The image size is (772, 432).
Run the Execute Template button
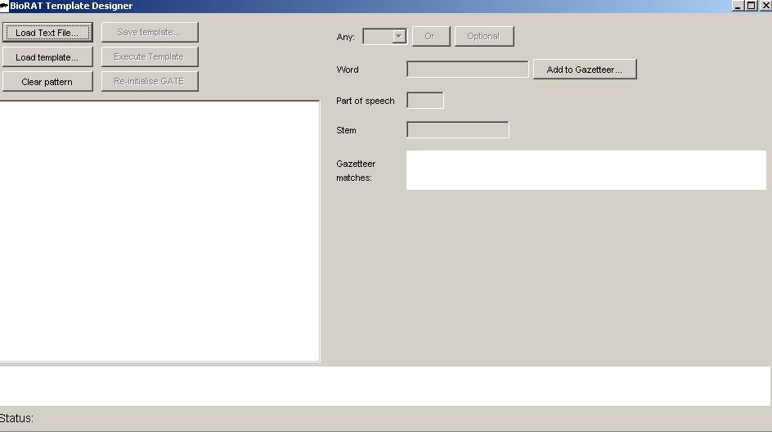tap(150, 56)
